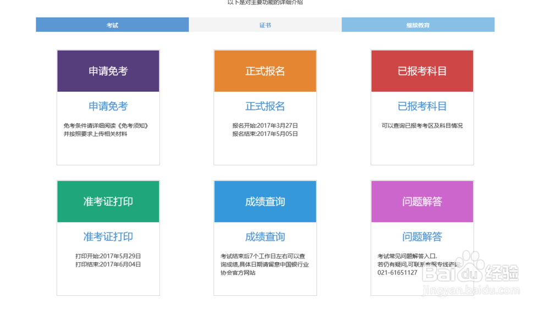Viewport: 550px width, 309px height.
Task: Click the green 准考证打印 tile
Action: pyautogui.click(x=108, y=202)
